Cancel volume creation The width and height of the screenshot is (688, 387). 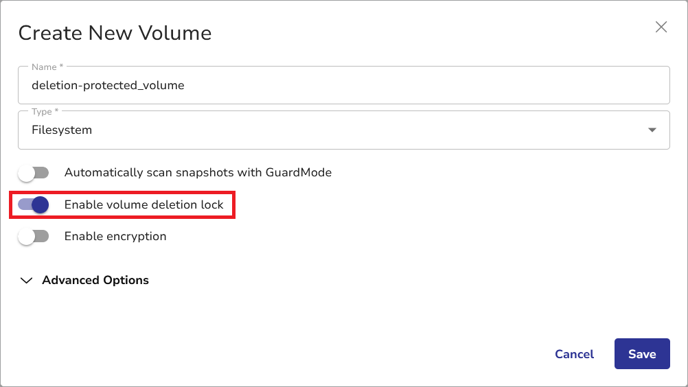(x=574, y=354)
